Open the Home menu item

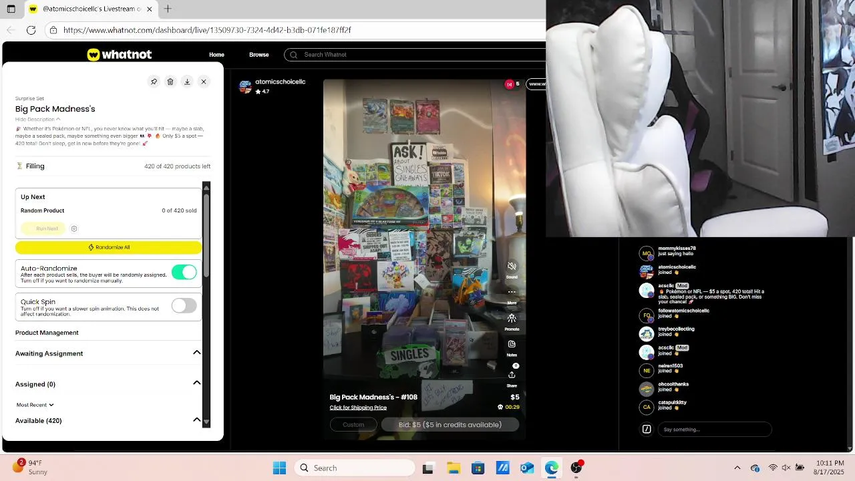pos(216,55)
